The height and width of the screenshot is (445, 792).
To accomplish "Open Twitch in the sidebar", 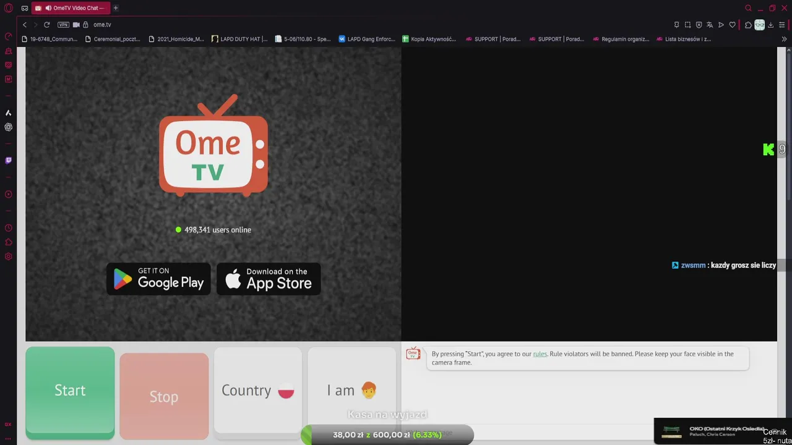I will click(x=8, y=160).
